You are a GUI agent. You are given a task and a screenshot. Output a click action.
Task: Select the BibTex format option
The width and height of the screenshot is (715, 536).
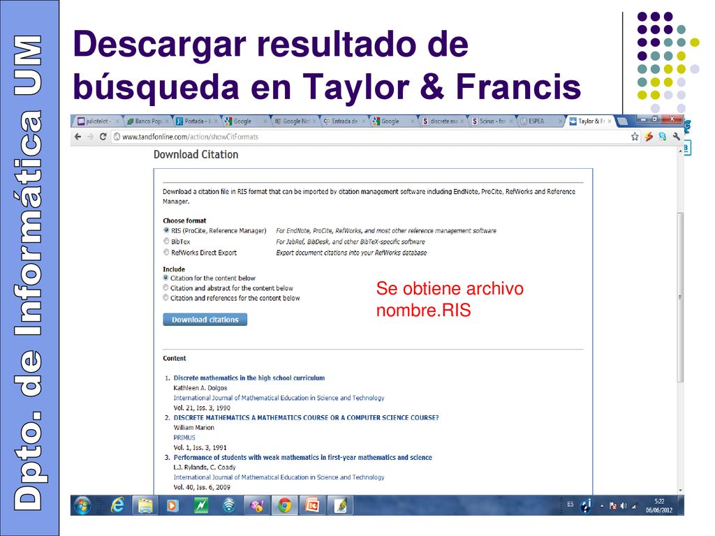pyautogui.click(x=166, y=241)
